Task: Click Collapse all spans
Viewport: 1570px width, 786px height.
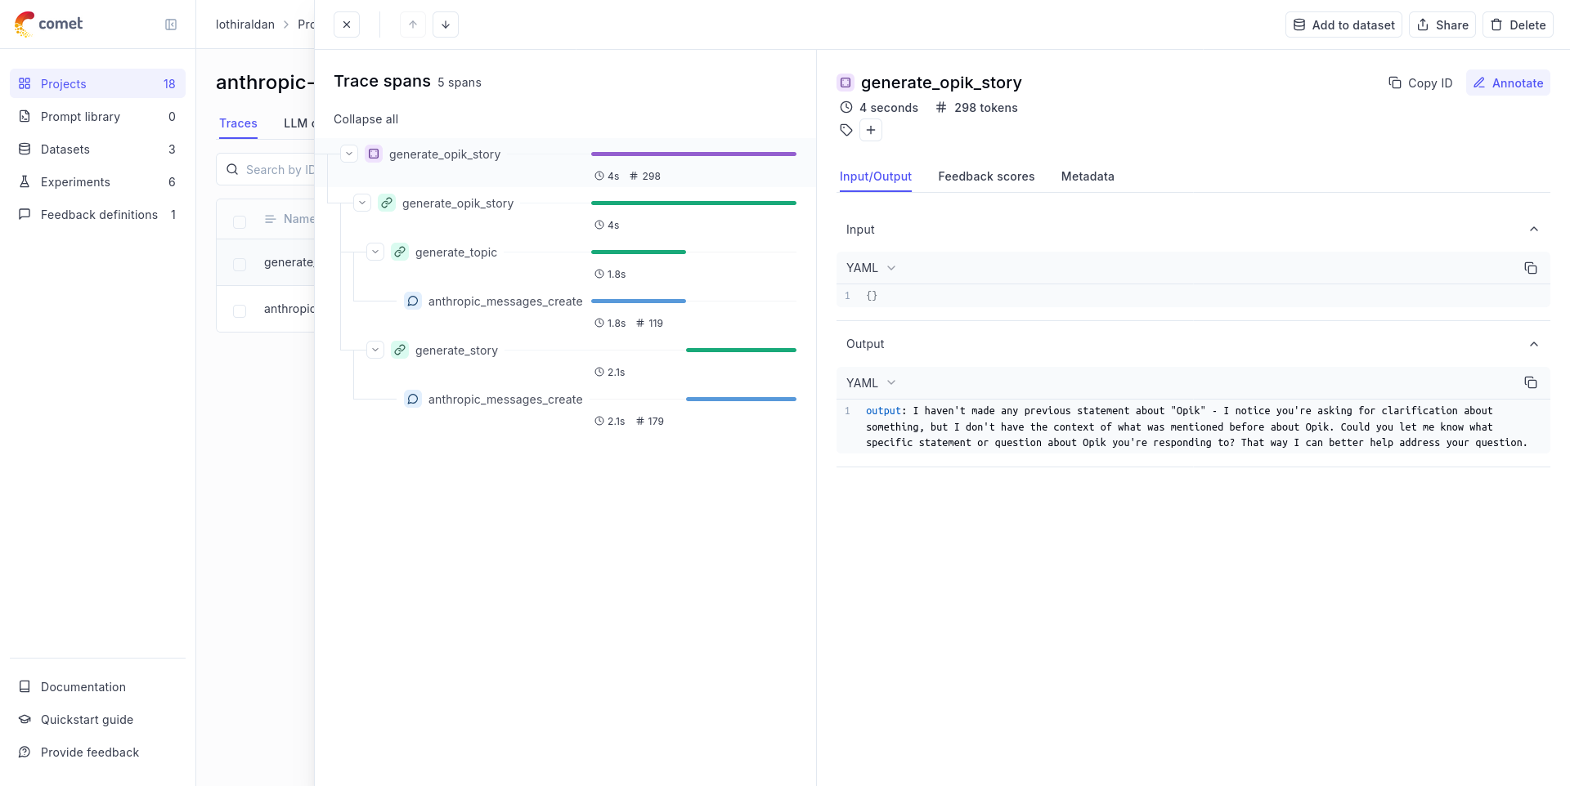Action: (x=366, y=119)
